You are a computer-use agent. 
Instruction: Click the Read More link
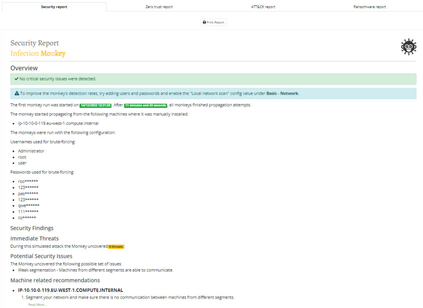[38, 304]
